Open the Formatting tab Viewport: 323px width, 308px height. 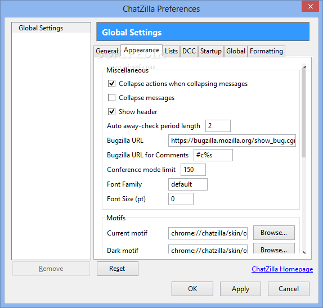point(266,51)
